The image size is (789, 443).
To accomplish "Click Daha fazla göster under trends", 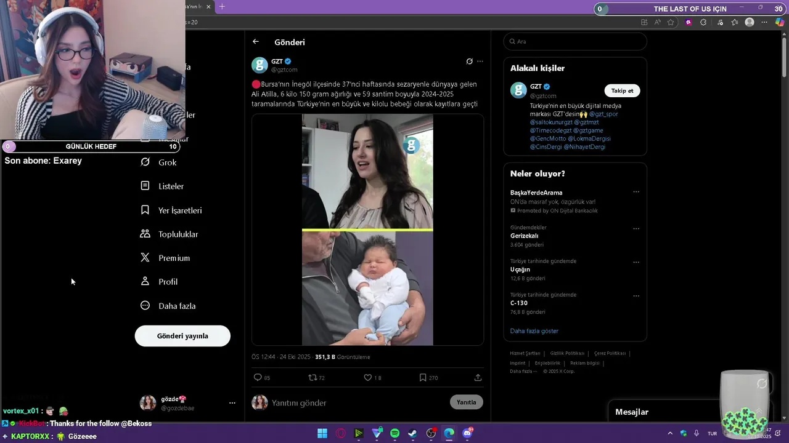I will tap(534, 331).
